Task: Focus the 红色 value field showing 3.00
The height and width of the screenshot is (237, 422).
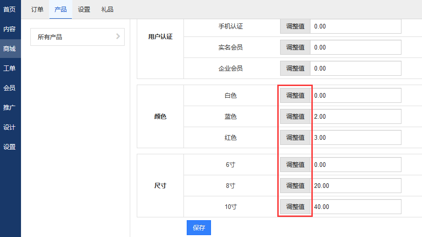Action: click(356, 137)
